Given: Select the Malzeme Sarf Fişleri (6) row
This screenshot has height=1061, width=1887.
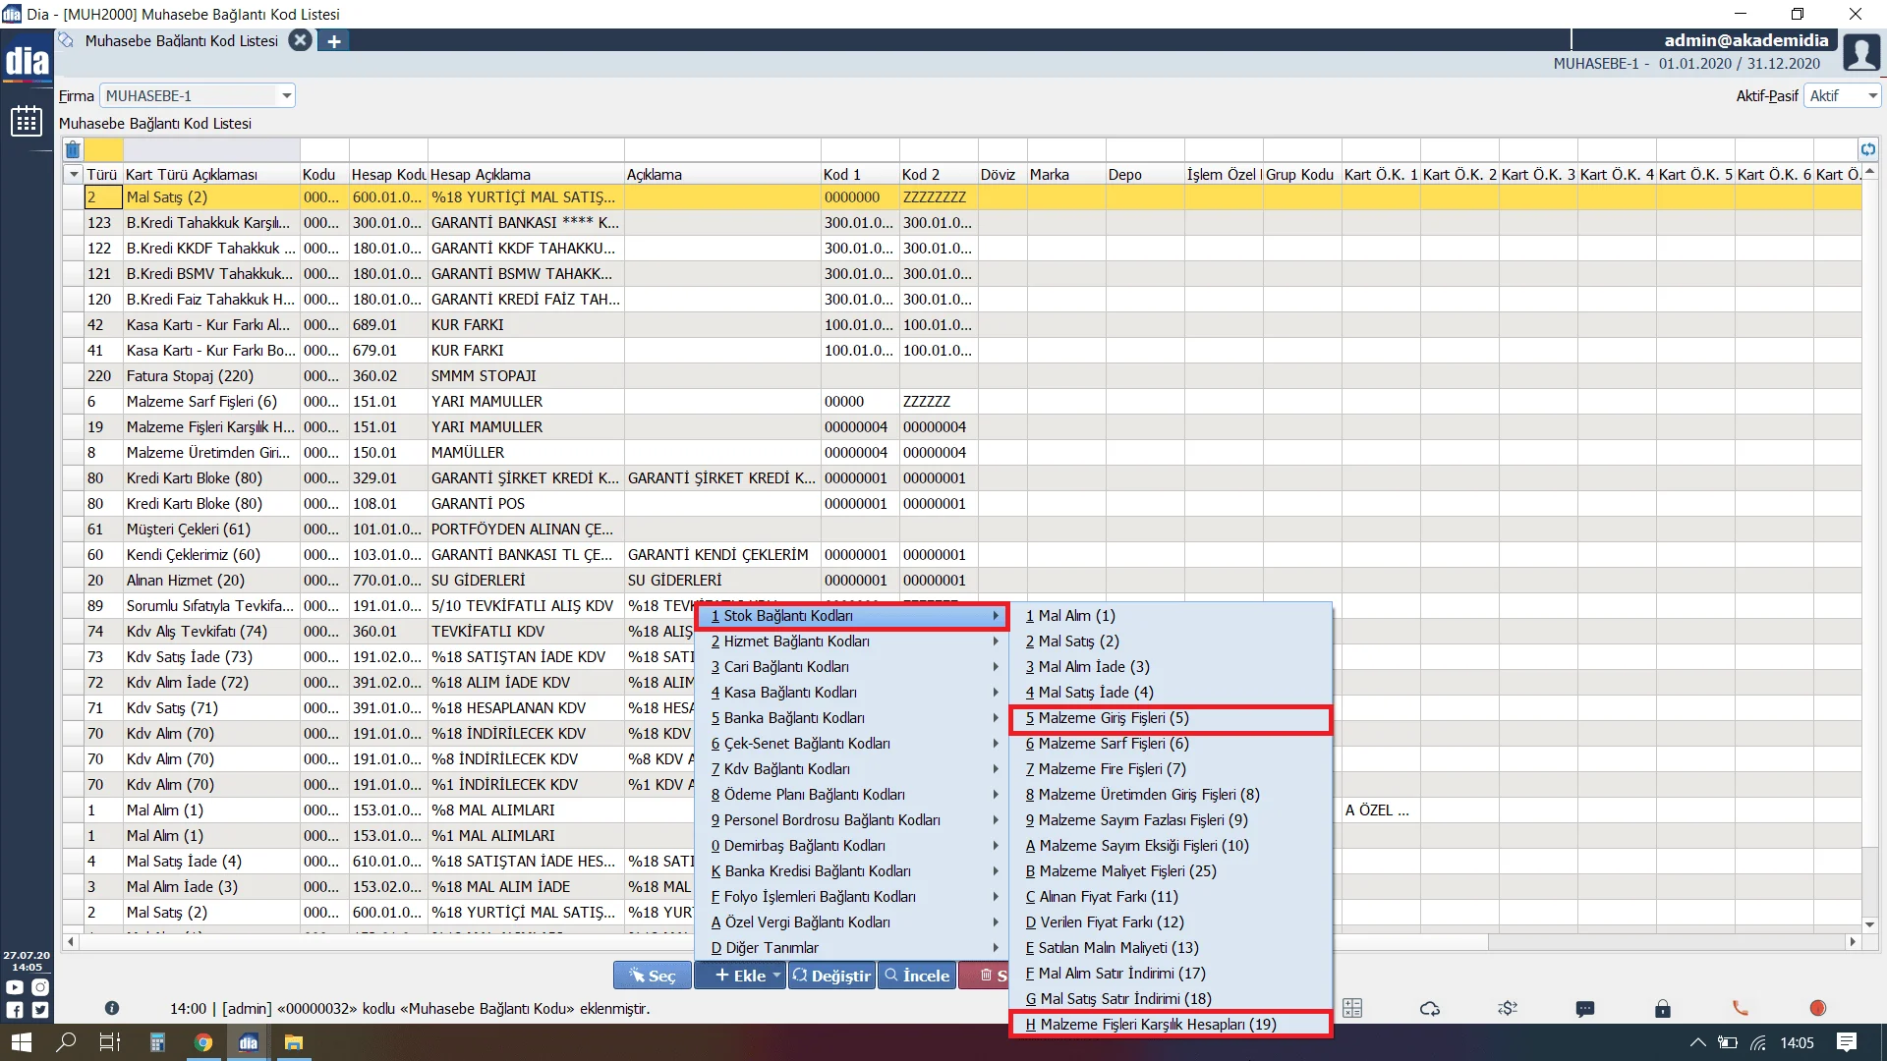Looking at the screenshot, I should [962, 402].
